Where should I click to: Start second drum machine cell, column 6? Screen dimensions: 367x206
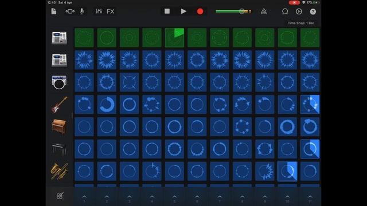pyautogui.click(x=197, y=60)
